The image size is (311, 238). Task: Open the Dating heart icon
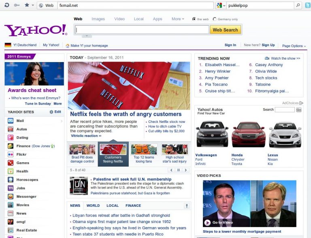point(11,137)
